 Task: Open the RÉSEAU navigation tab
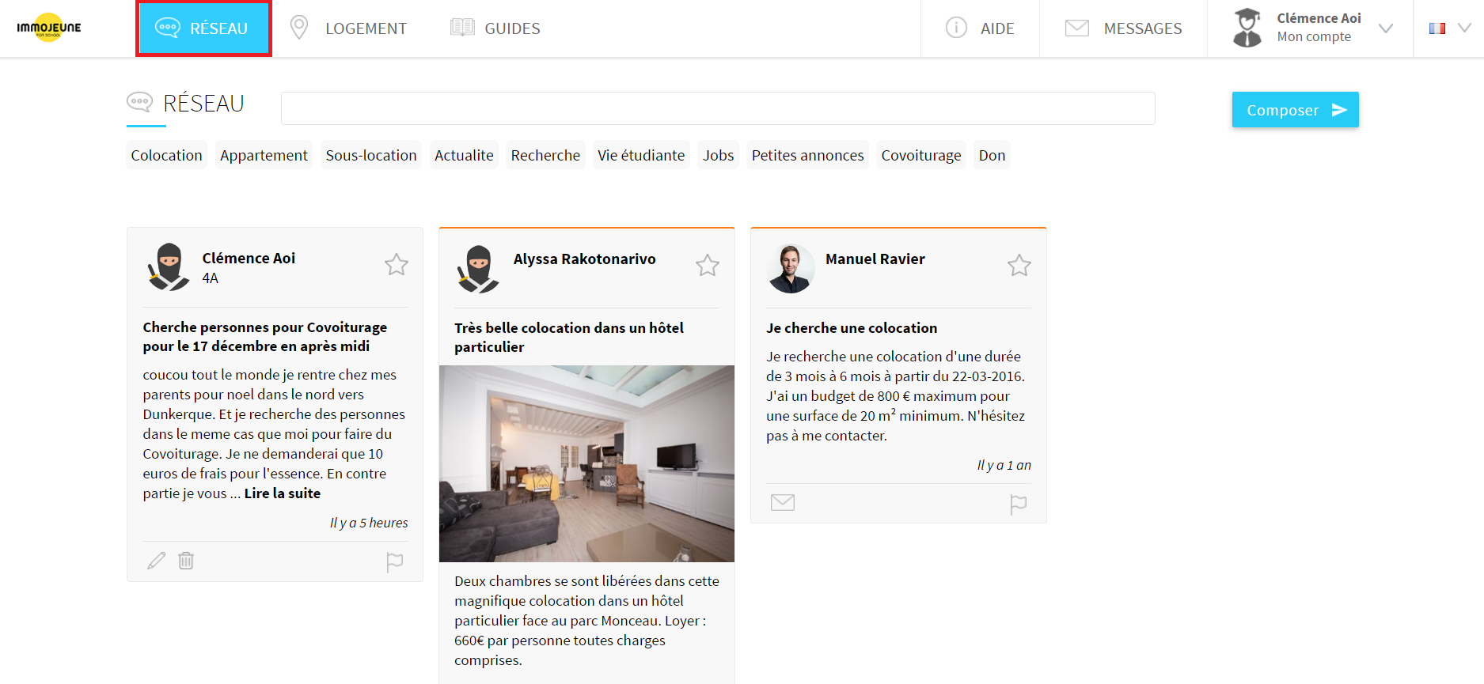point(203,28)
